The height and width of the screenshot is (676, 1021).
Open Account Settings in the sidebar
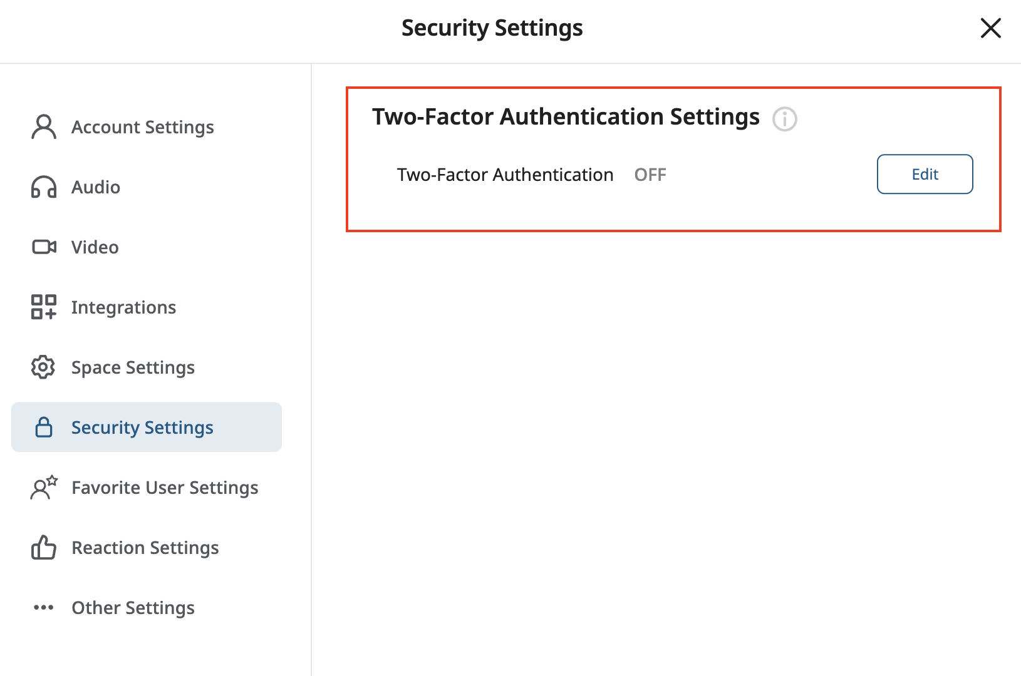coord(142,127)
